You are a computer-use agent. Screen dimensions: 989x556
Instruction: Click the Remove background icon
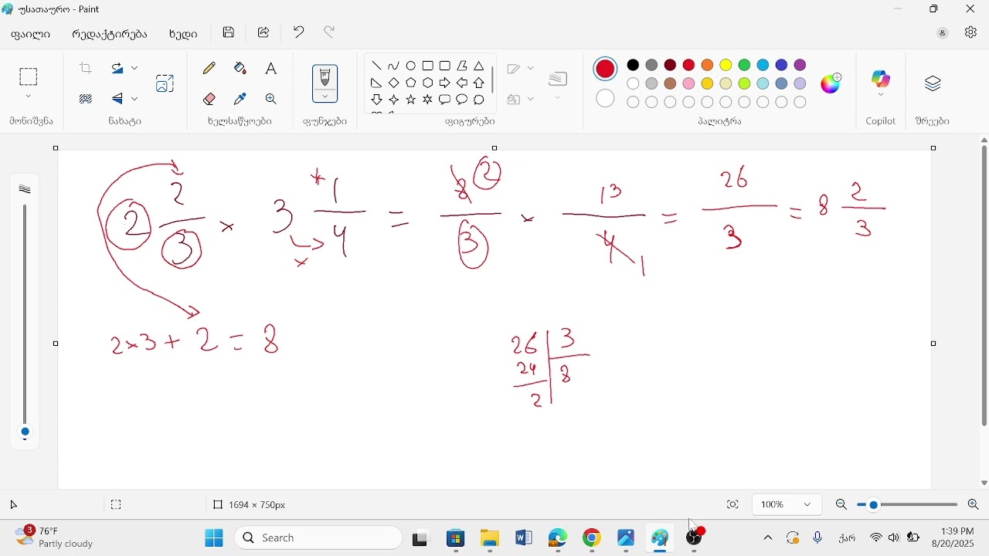(86, 99)
